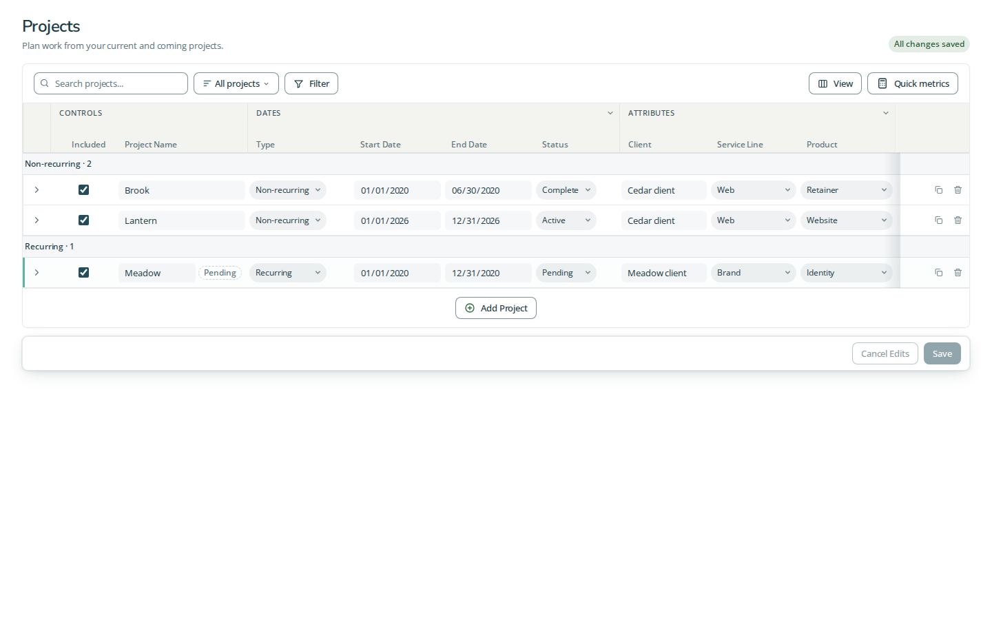Click the Included column header
The width and height of the screenshot is (992, 620).
tap(89, 145)
